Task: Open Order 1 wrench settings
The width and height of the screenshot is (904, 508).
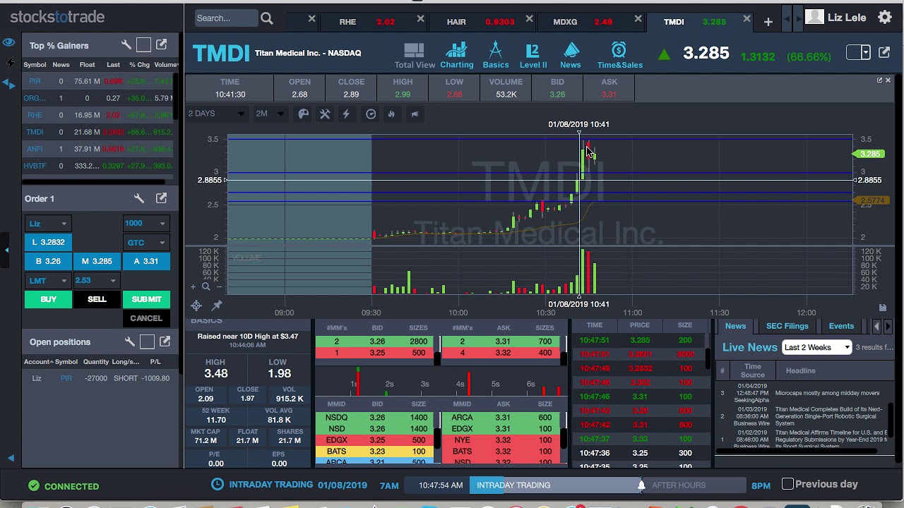Action: (139, 198)
